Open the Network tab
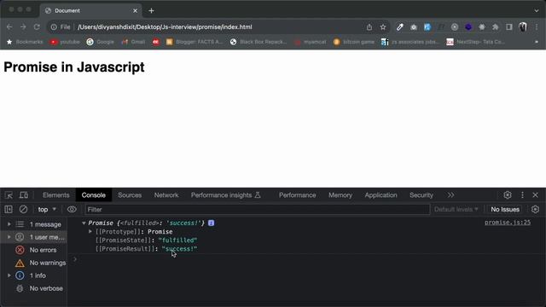Viewport: 546px width, 307px height. [x=166, y=195]
